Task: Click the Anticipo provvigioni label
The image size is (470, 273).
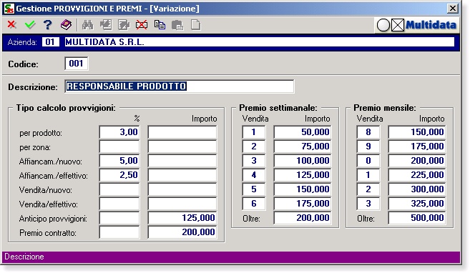Action: 53,219
